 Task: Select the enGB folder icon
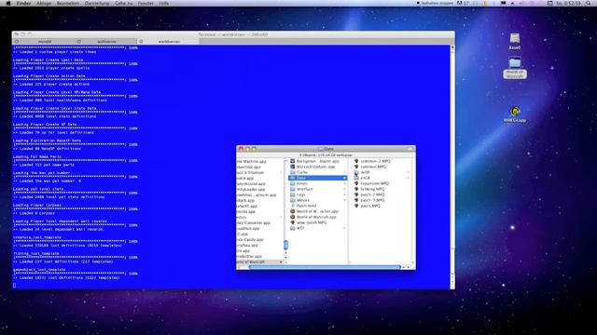pyautogui.click(x=356, y=178)
